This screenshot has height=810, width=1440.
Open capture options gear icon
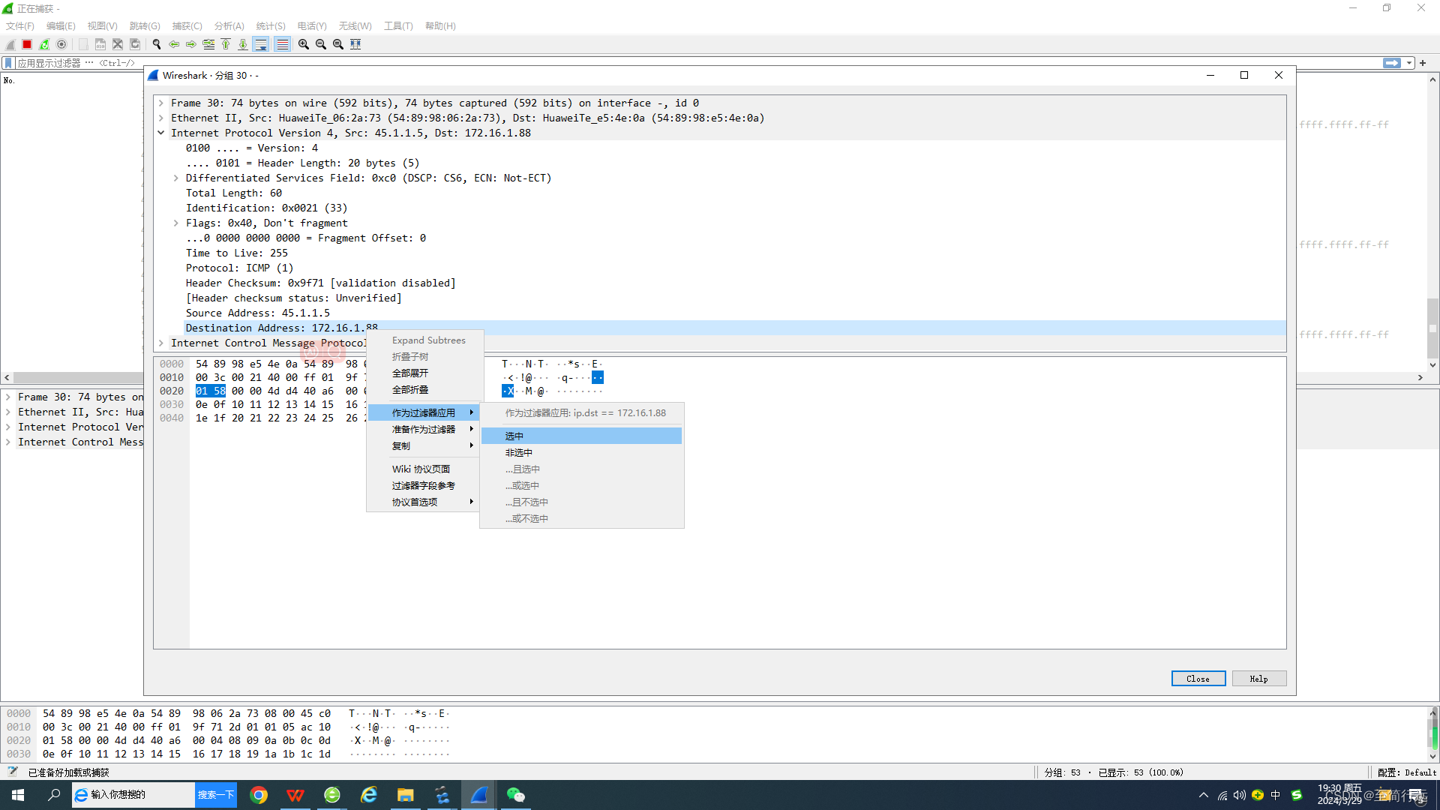click(61, 44)
